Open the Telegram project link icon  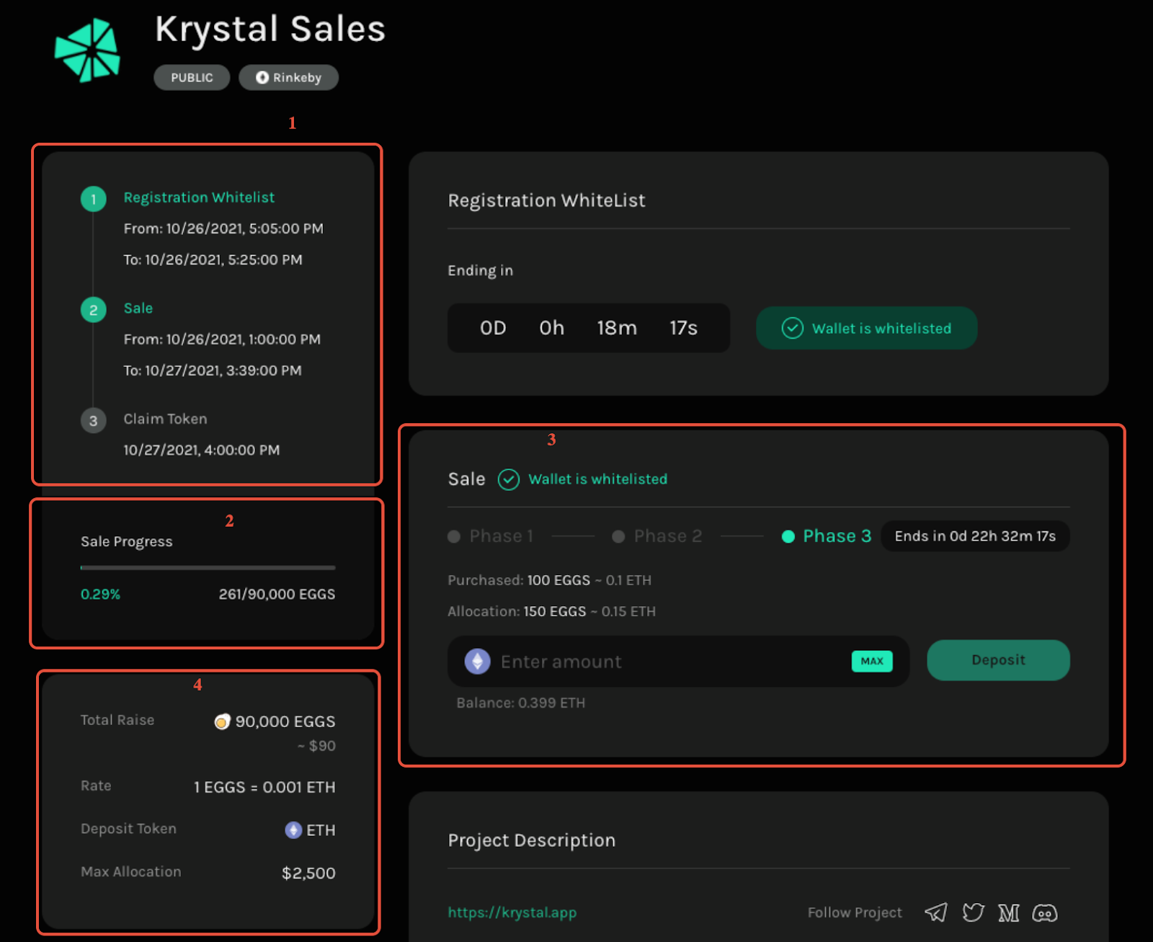click(x=936, y=912)
